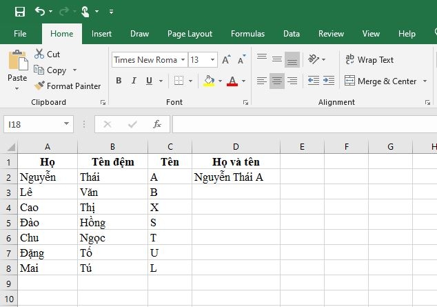Apply red Font Color A
437x307 pixels.
point(232,81)
